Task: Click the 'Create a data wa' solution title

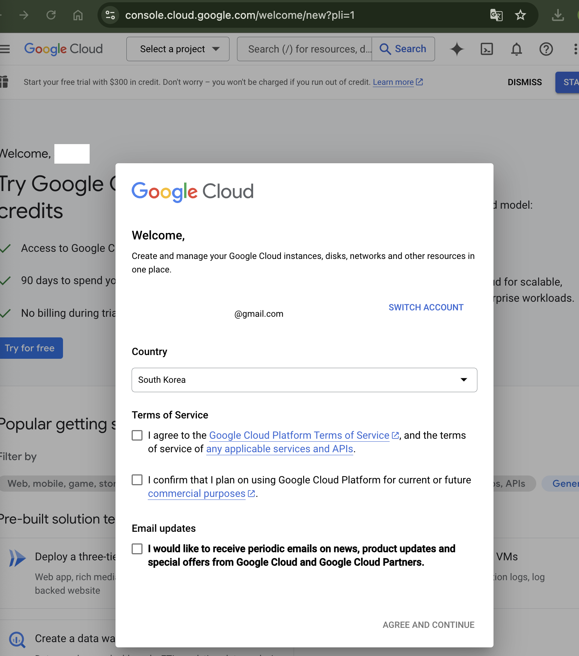Action: [x=75, y=638]
